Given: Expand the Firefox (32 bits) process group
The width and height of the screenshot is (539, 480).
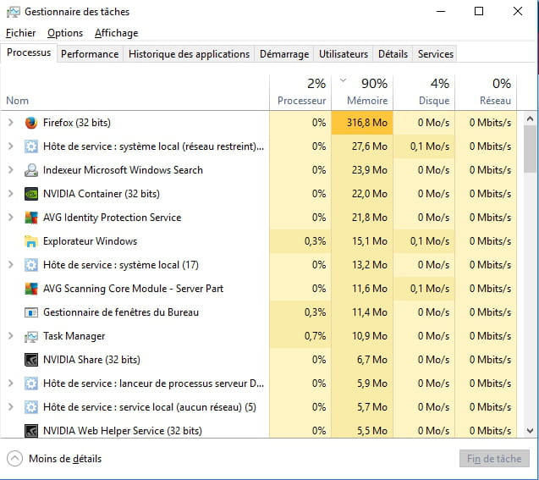Looking at the screenshot, I should coord(11,123).
